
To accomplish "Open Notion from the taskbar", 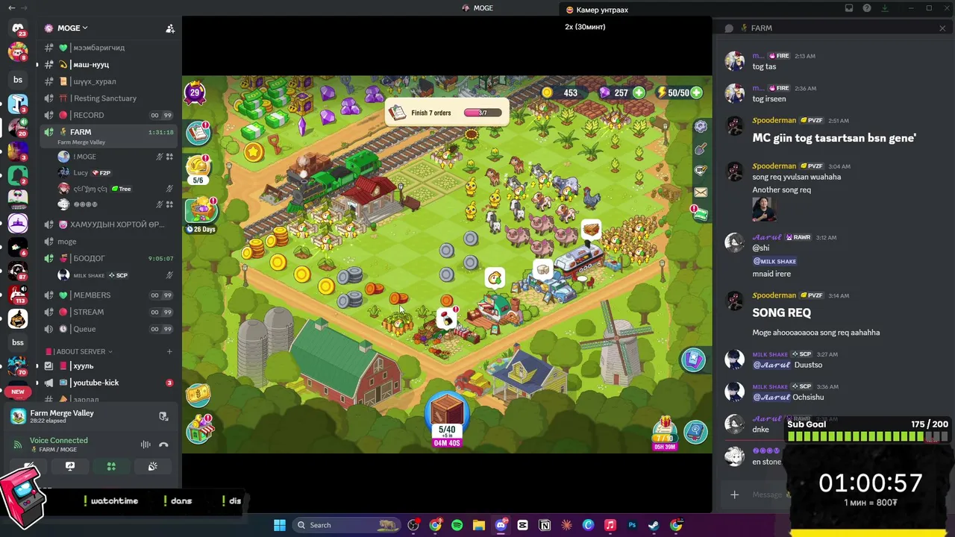I will click(x=545, y=525).
